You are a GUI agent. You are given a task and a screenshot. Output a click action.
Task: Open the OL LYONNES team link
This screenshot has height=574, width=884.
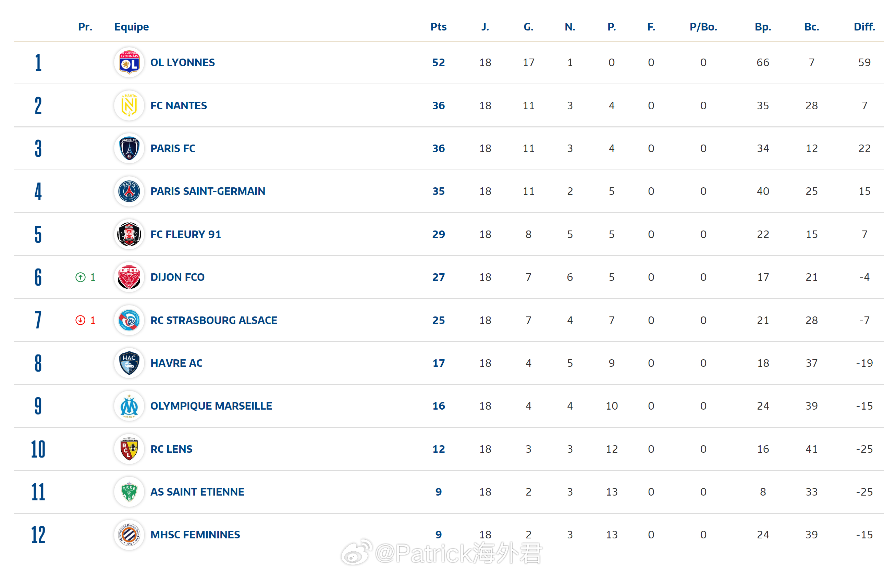182,62
